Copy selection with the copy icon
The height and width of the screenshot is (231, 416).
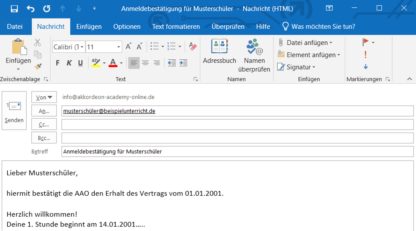point(38,54)
